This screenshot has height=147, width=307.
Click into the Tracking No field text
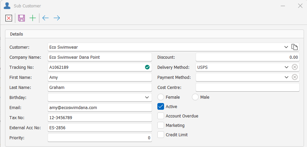(59, 67)
